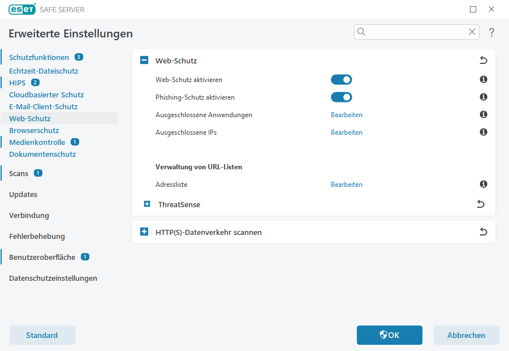The width and height of the screenshot is (509, 351).
Task: Click the info icon beside Ausgeschlossene IPs
Action: (x=483, y=132)
